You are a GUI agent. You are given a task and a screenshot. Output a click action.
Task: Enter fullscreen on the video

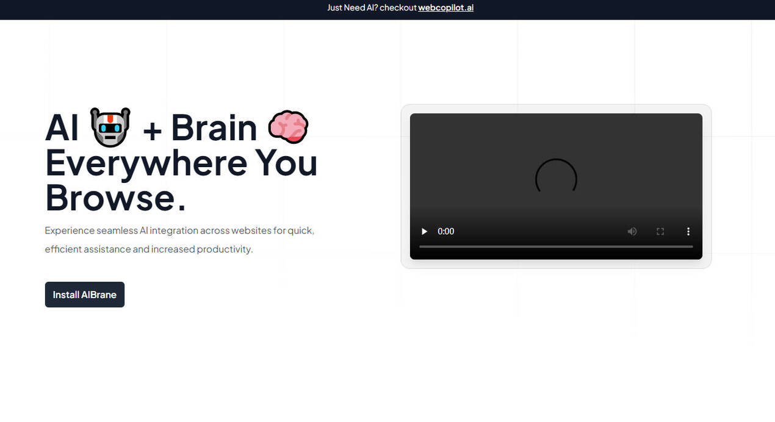tap(660, 232)
